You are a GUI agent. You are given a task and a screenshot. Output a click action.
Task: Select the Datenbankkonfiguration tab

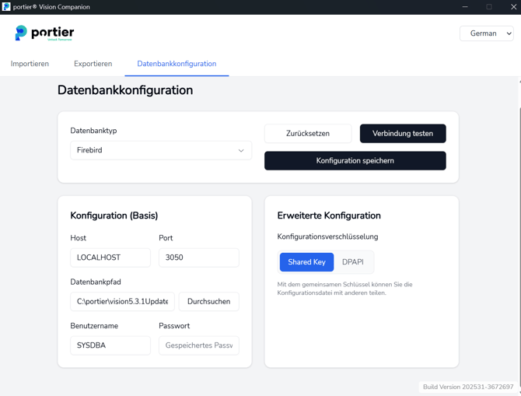[177, 64]
